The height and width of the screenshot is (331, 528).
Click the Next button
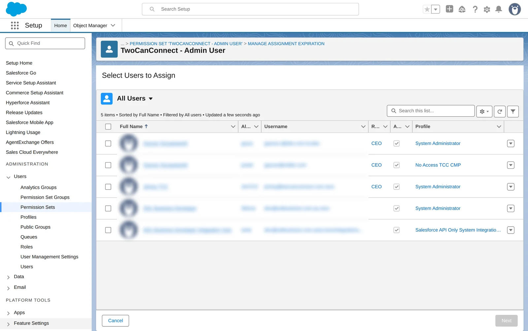[506, 321]
